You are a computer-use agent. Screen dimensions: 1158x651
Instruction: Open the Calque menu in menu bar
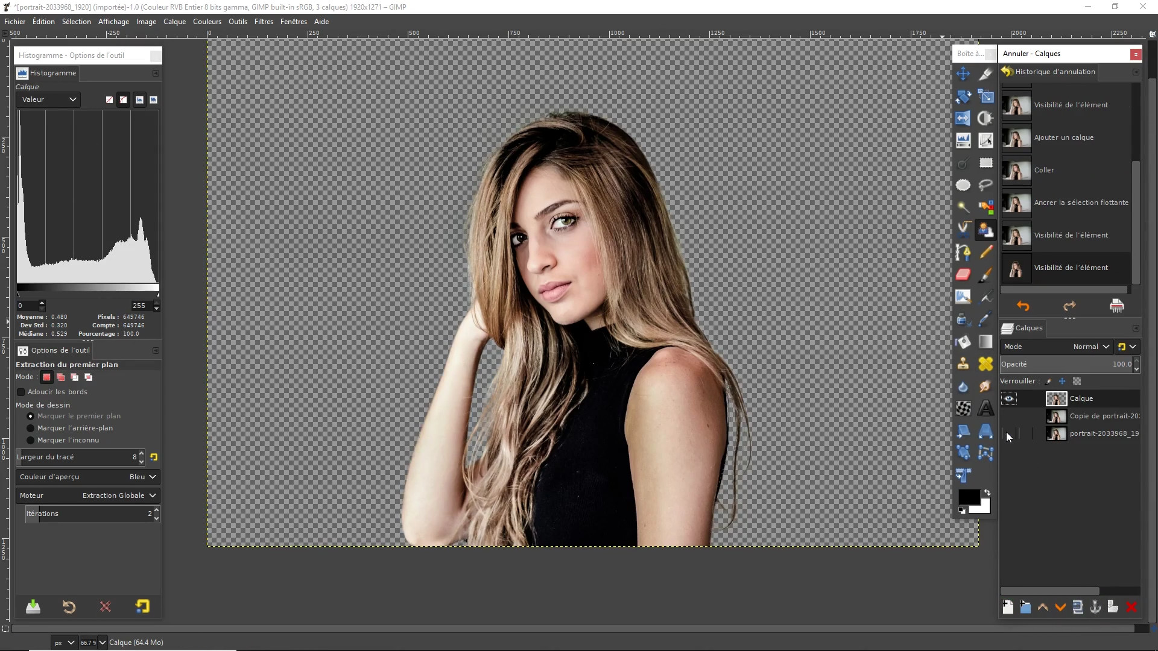(174, 22)
